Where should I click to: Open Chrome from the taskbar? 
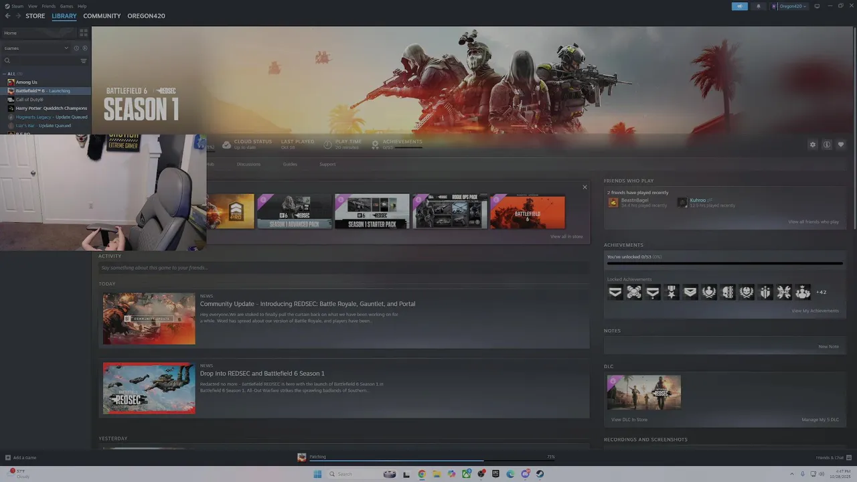tap(422, 474)
